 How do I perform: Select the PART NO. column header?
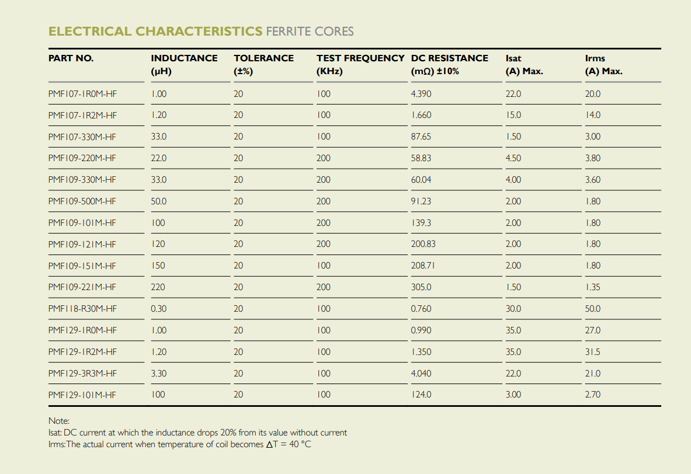click(71, 58)
